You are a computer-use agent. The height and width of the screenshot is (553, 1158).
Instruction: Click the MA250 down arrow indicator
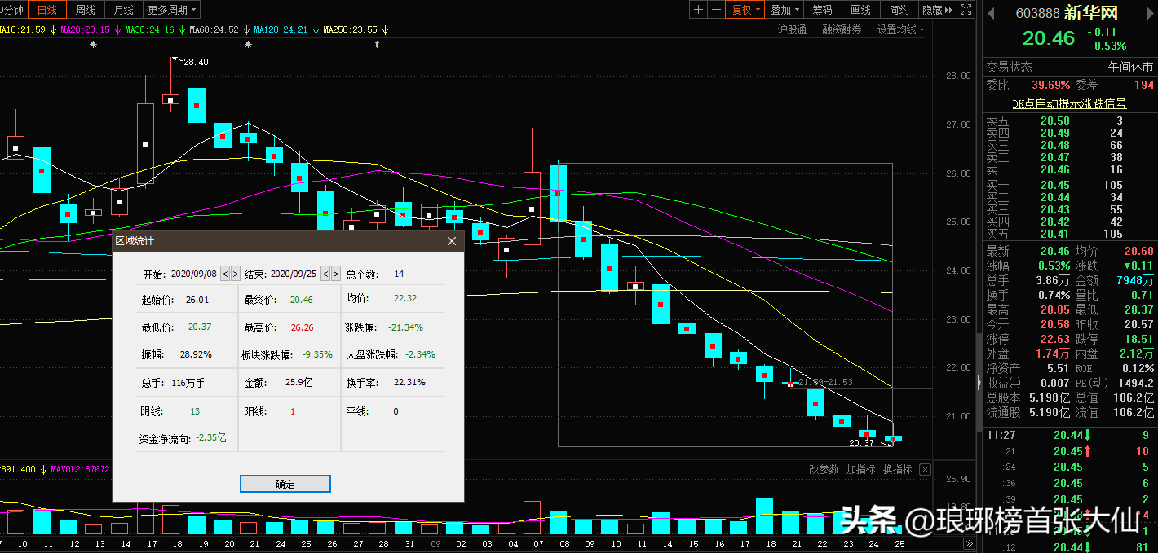pos(386,29)
